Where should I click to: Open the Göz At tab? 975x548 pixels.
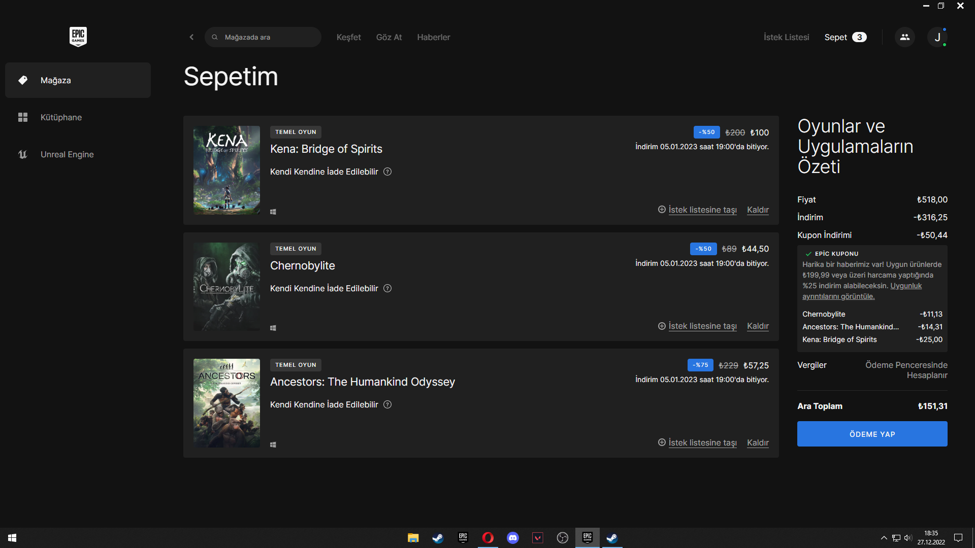click(389, 37)
